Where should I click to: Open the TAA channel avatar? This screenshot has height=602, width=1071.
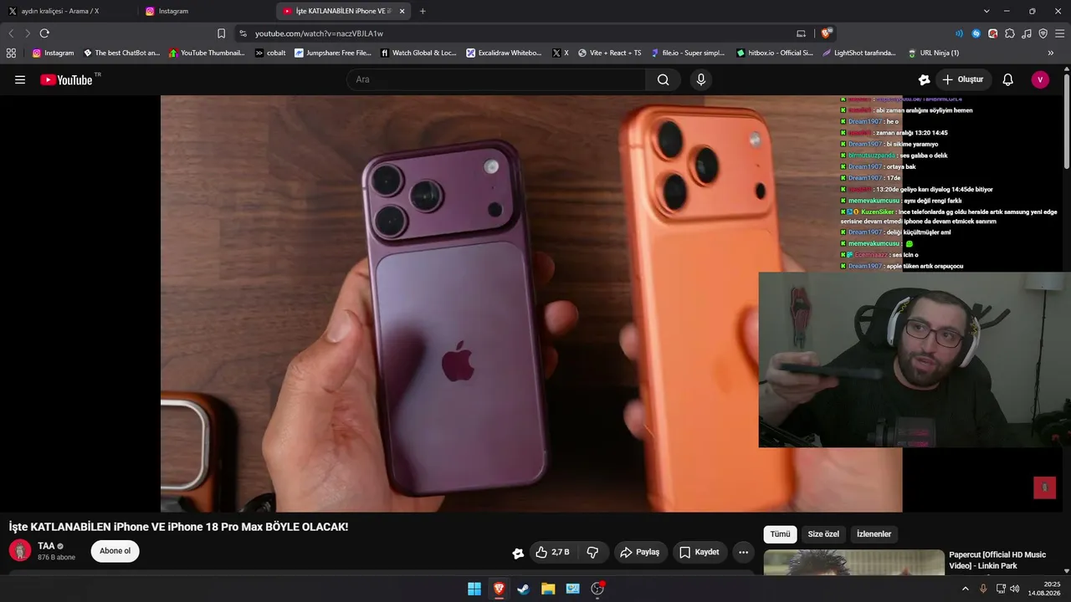[20, 550]
